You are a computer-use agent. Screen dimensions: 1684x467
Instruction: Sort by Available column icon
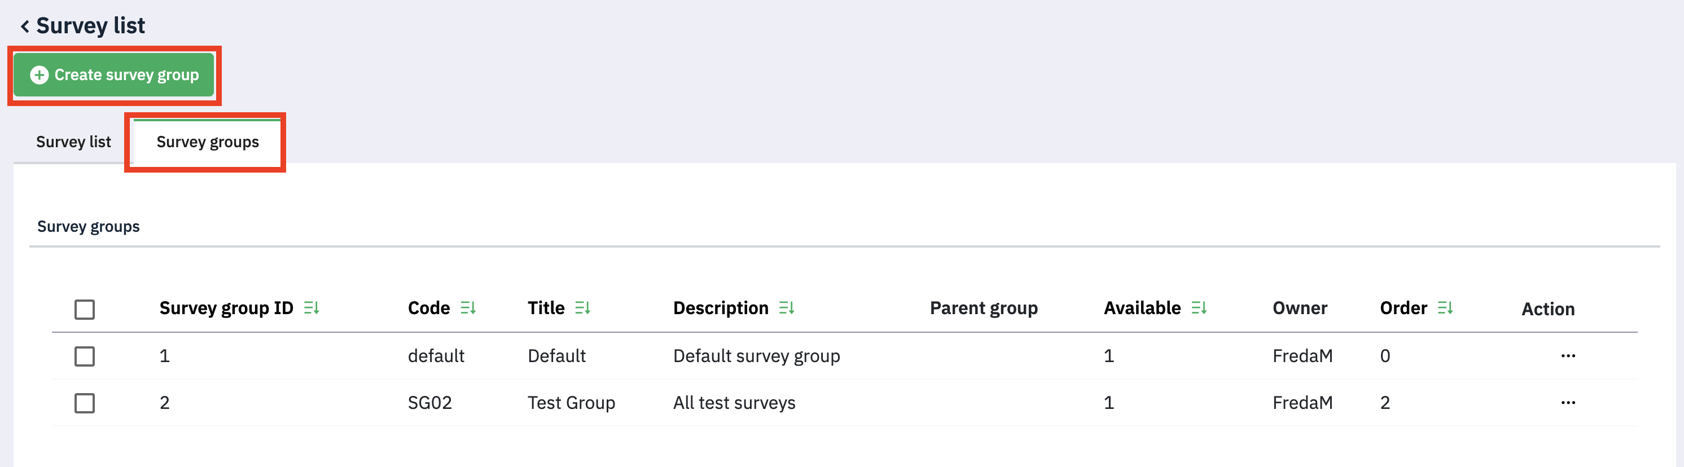[1198, 307]
